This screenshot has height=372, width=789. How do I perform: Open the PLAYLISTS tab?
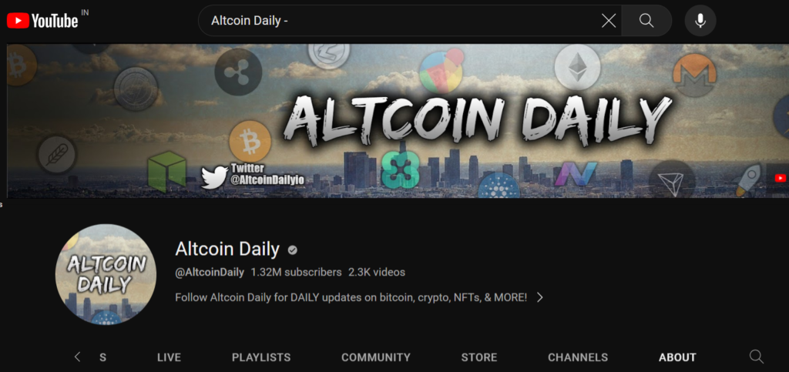click(261, 357)
